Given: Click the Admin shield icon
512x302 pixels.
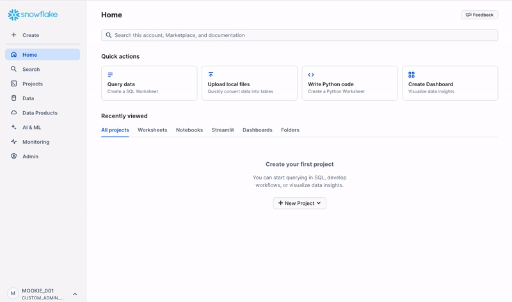Looking at the screenshot, I should 13,156.
